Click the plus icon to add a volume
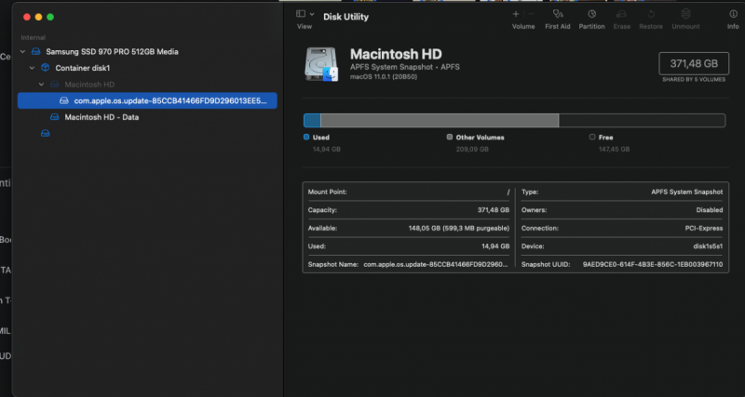Image resolution: width=745 pixels, height=397 pixels. [x=516, y=14]
